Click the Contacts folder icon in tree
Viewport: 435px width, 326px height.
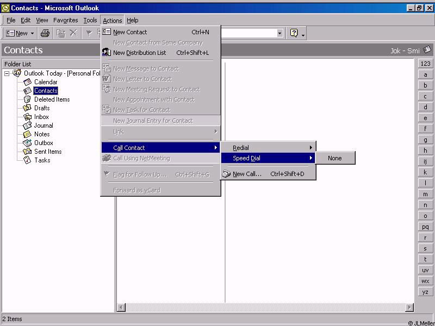tap(28, 91)
